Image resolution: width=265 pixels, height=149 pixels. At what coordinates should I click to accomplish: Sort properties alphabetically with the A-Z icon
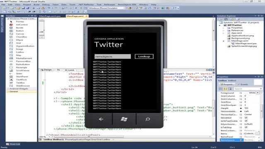(225, 89)
